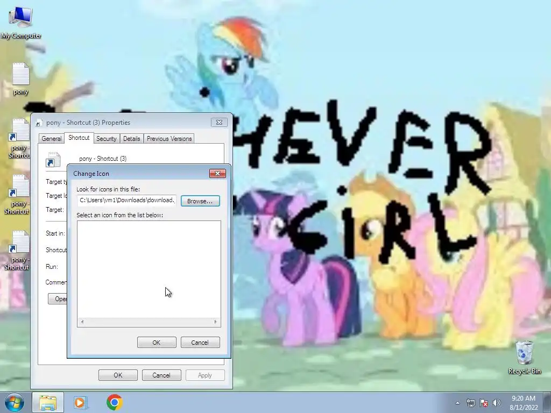This screenshot has width=551, height=413.
Task: Launch Google Chrome from taskbar
Action: pyautogui.click(x=115, y=402)
